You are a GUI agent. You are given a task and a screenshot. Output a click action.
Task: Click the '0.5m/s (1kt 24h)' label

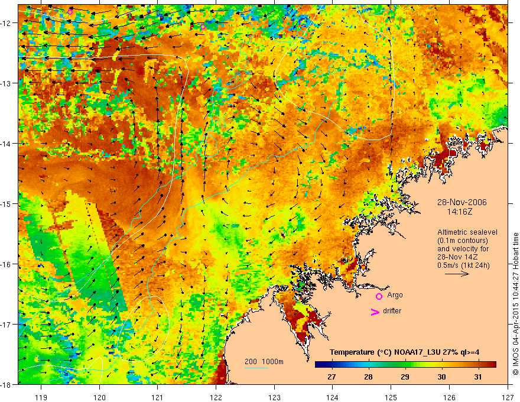pos(463,265)
